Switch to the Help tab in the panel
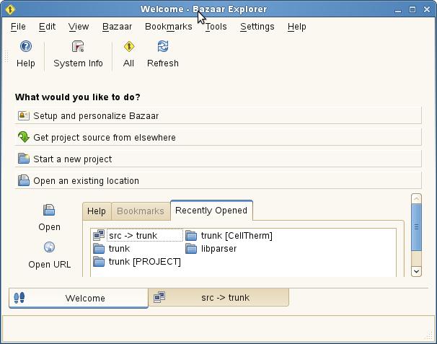The height and width of the screenshot is (344, 437). coord(97,211)
